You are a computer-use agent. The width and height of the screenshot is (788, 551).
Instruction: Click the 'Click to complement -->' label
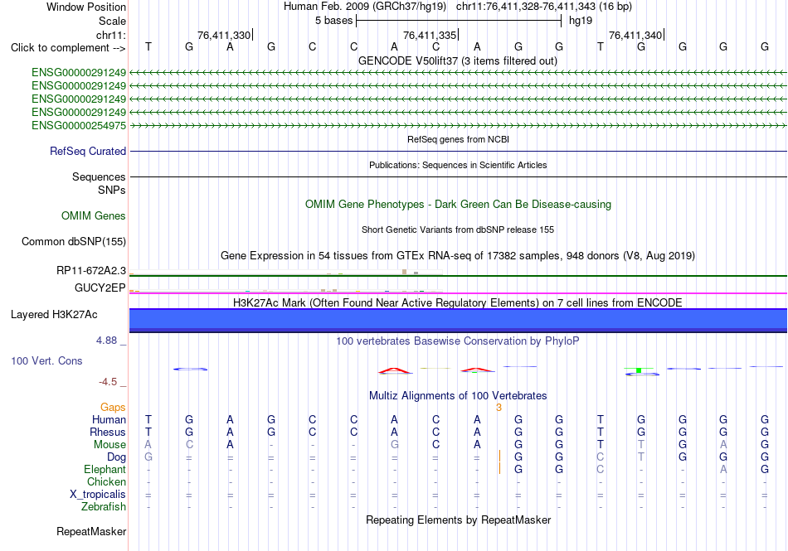click(68, 48)
